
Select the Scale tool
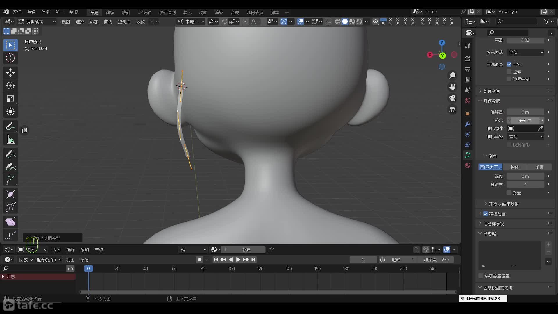click(10, 99)
